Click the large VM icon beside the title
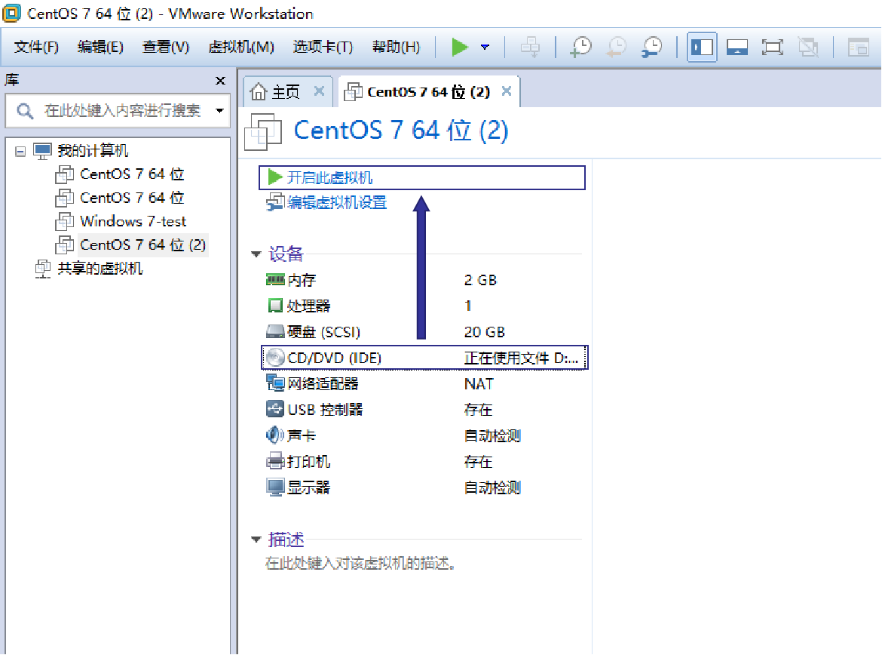Image resolution: width=882 pixels, height=655 pixels. pos(262,132)
